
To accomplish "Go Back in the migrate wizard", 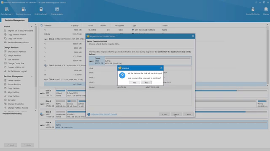I will (x=165, y=115).
